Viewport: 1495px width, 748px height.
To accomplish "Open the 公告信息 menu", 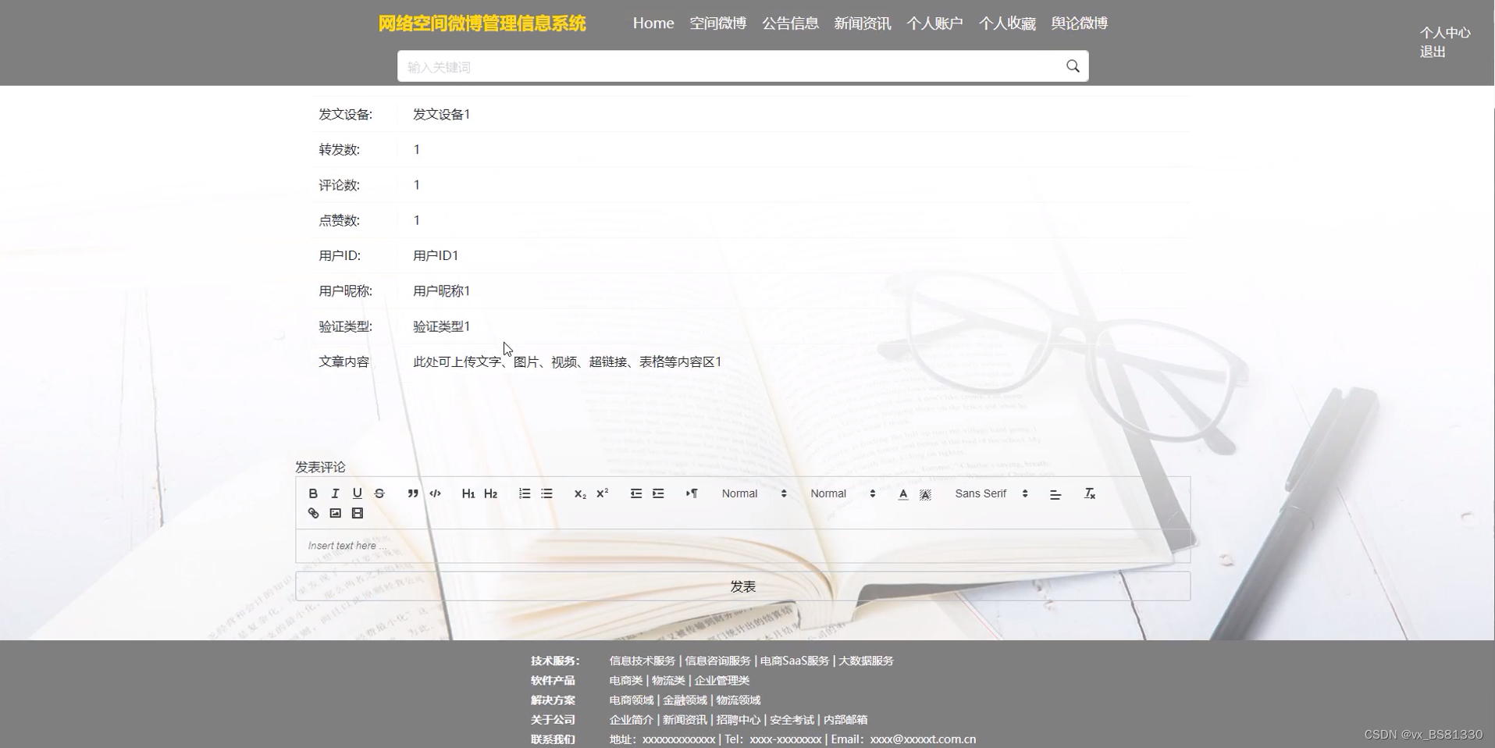I will (x=790, y=23).
